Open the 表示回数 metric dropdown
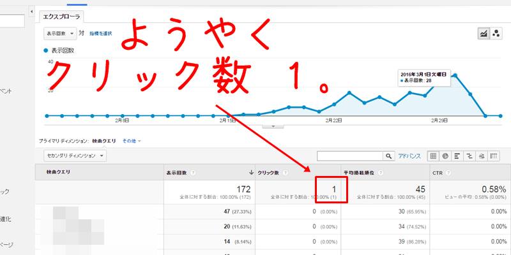The height and width of the screenshot is (255, 511). pos(59,33)
